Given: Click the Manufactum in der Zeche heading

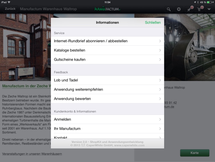Looking at the screenshot, I should (26, 86).
